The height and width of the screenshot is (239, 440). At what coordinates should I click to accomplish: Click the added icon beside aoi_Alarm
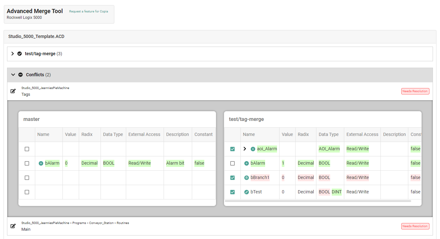[253, 149]
